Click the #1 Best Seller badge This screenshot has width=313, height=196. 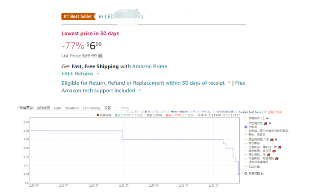(78, 16)
